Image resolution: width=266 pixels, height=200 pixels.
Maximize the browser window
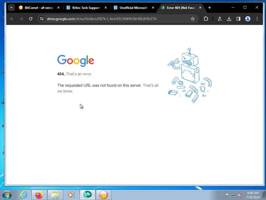point(245,7)
